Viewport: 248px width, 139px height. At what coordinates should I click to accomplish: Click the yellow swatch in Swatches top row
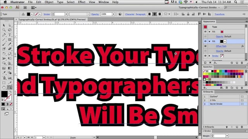click(x=218, y=71)
